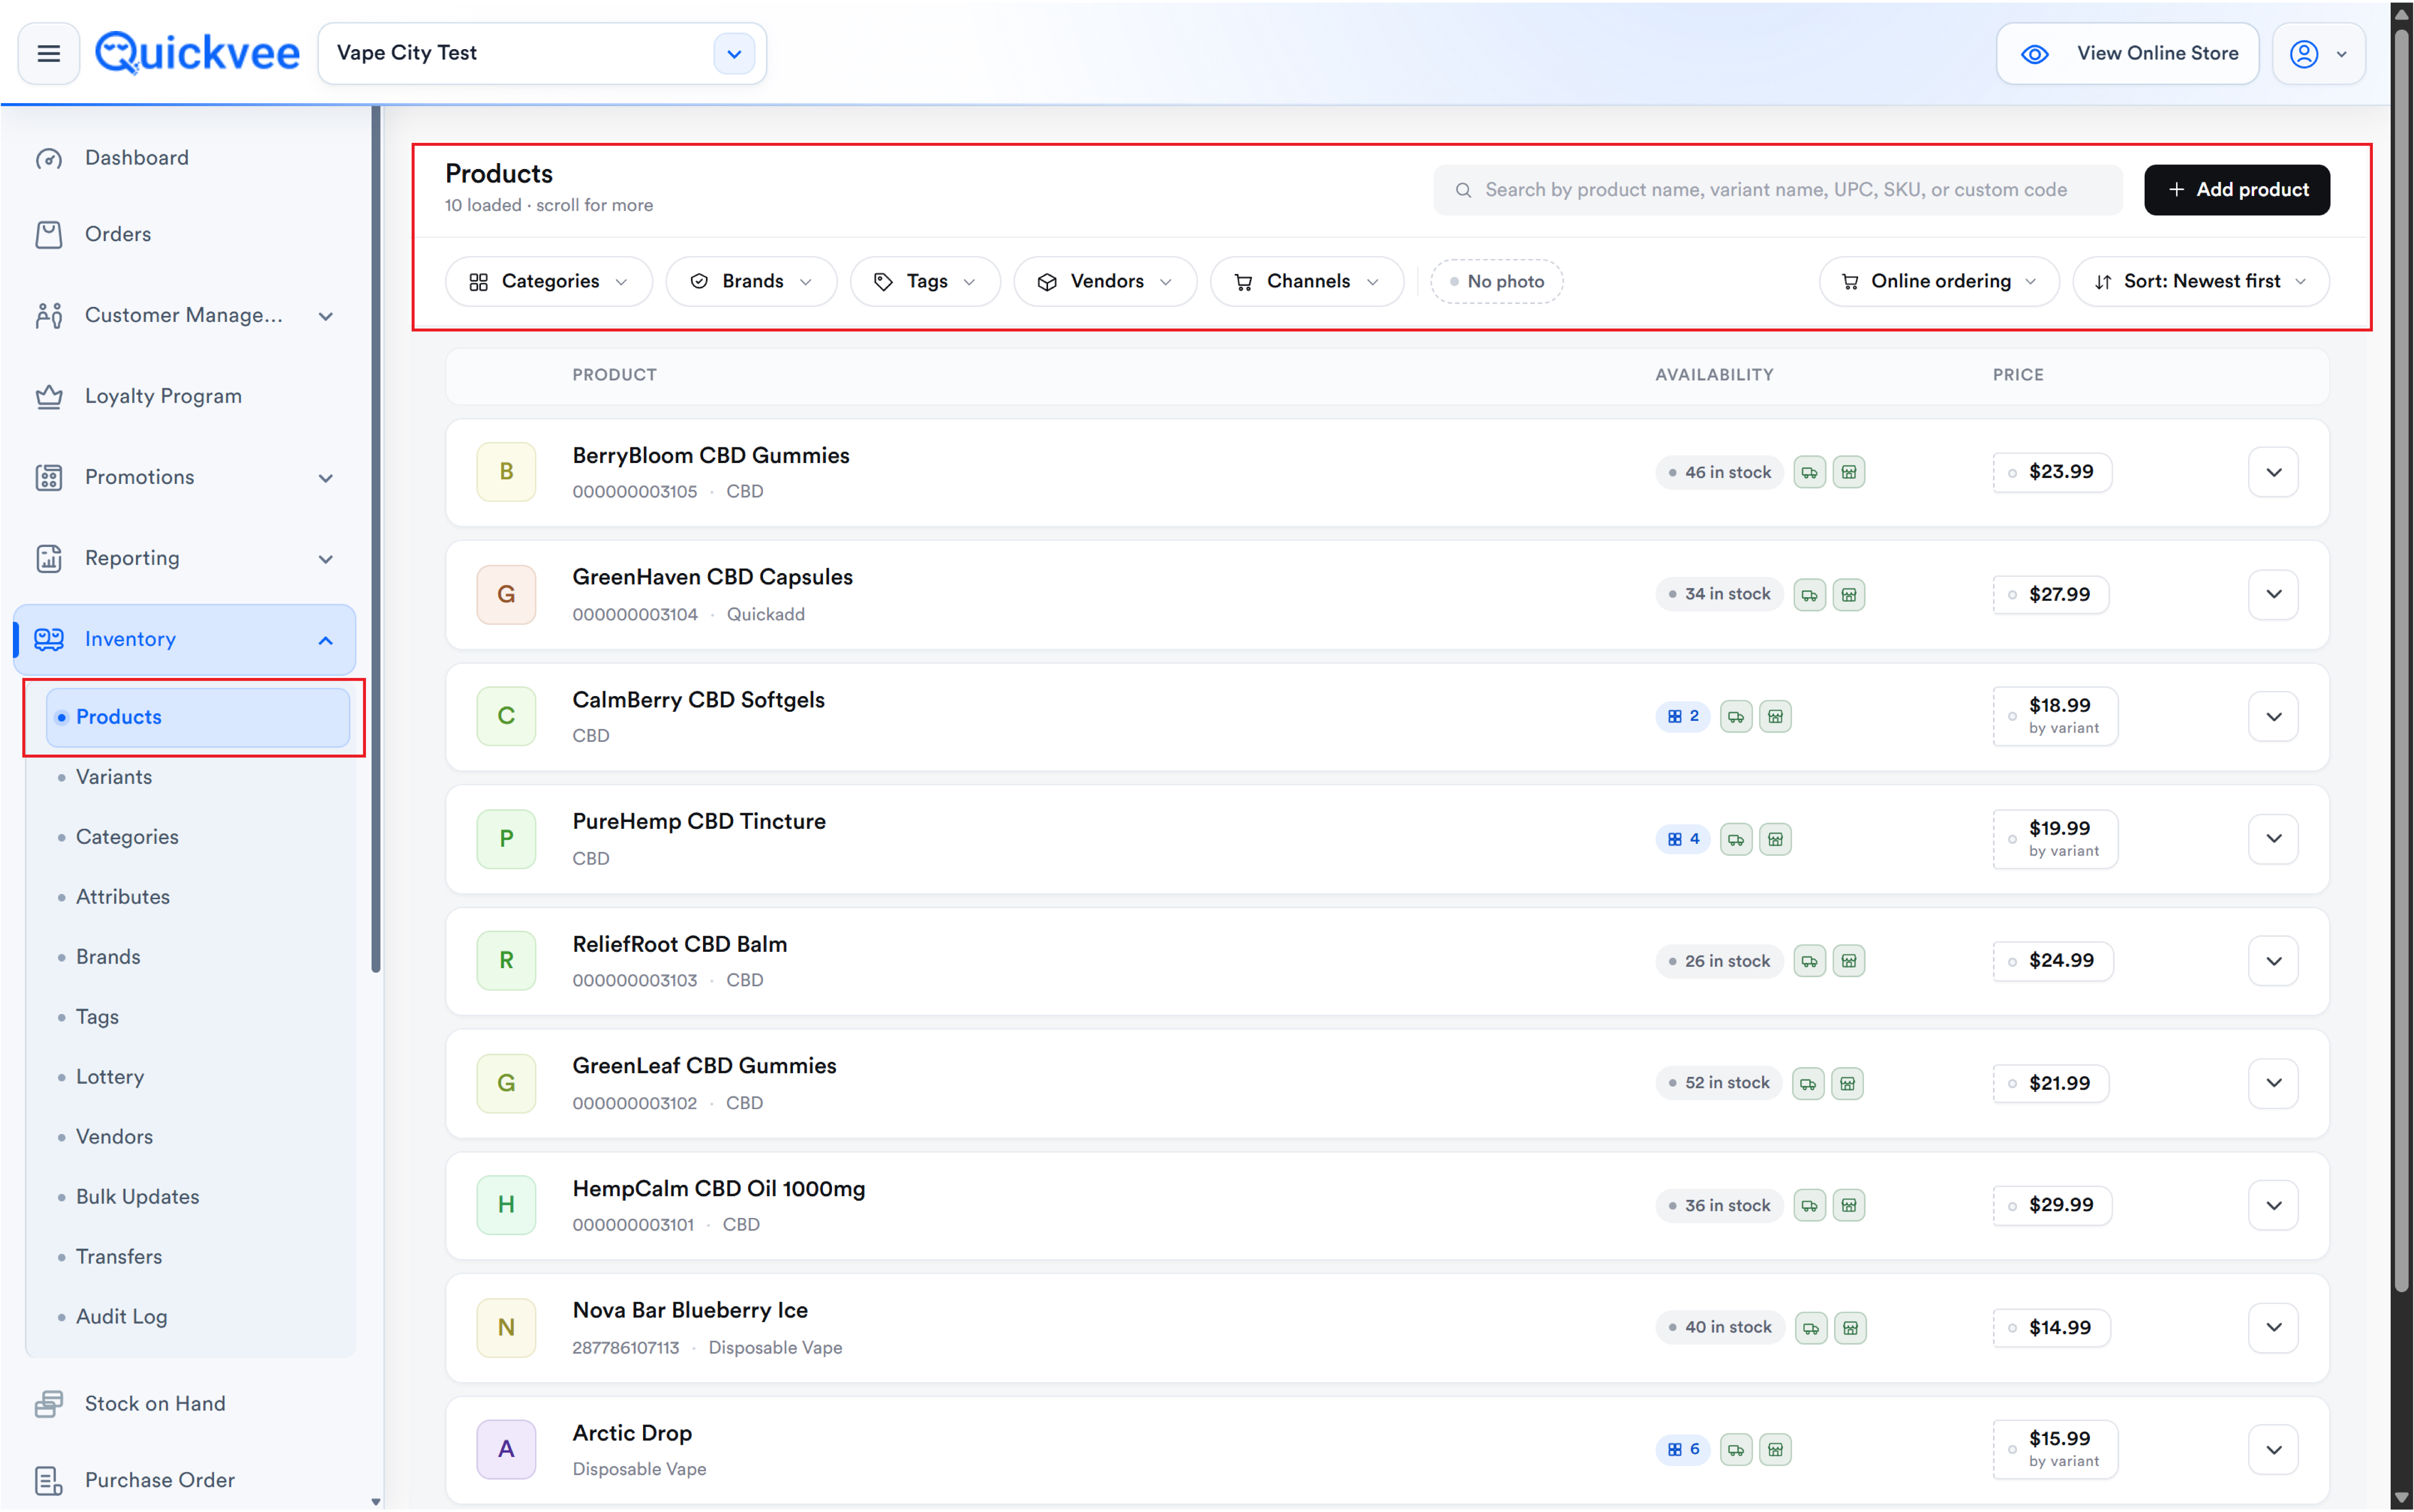This screenshot has height=1512, width=2414.
Task: Expand the BerryBloom CBD Gummies row
Action: pyautogui.click(x=2273, y=472)
